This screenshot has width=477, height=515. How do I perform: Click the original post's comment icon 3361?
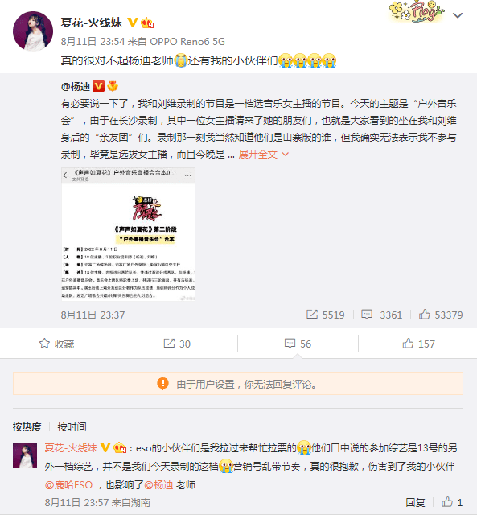click(x=381, y=315)
